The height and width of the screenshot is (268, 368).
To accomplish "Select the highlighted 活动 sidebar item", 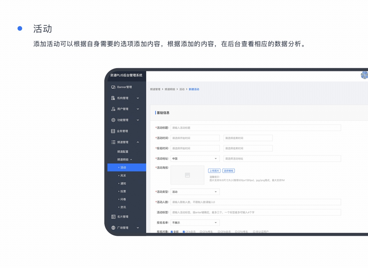I will [x=127, y=167].
